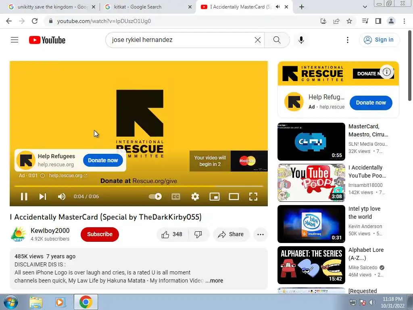Viewport: 413px width, 310px height.
Task: Go to the YouTube home logo
Action: pyautogui.click(x=47, y=40)
